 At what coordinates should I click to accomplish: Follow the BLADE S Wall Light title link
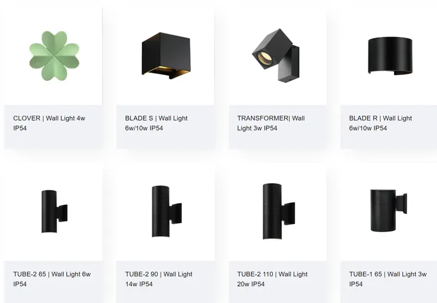pos(156,123)
